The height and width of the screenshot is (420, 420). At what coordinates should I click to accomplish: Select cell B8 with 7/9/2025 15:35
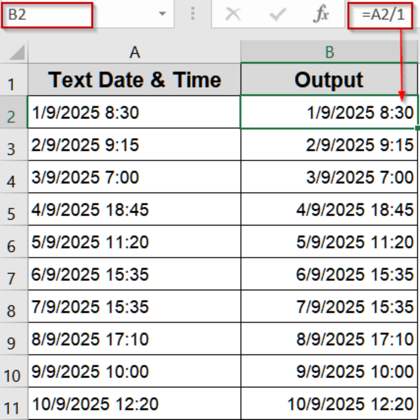[329, 306]
